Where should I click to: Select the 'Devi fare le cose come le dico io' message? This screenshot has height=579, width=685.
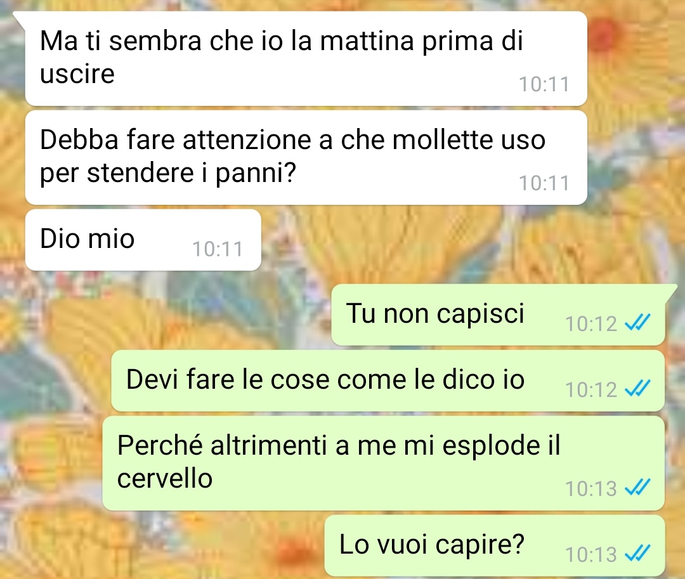388,381
